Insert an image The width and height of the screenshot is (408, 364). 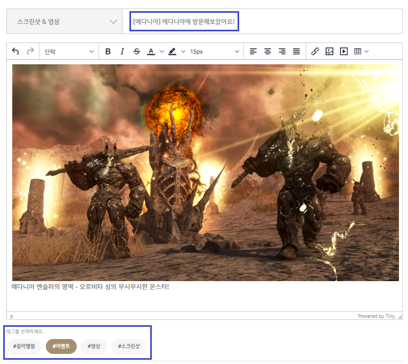point(329,52)
